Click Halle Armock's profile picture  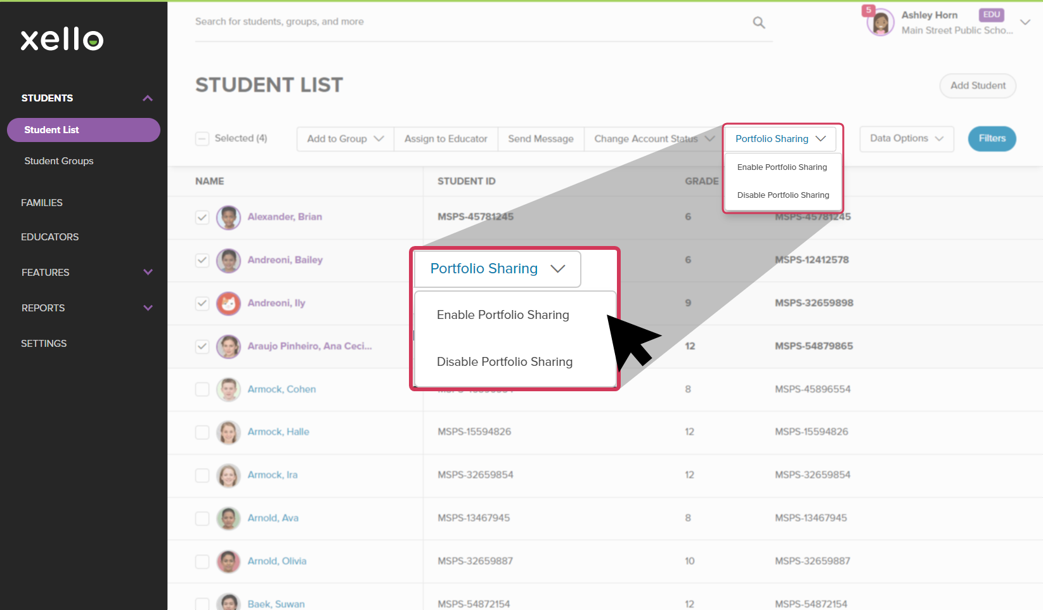click(228, 432)
